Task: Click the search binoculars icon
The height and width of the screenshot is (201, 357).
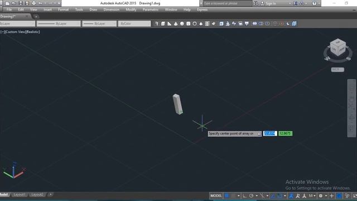Action: (255, 3)
